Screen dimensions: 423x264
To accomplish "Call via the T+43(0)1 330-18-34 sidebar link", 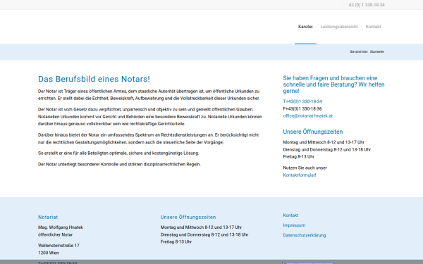I will pyautogui.click(x=302, y=101).
